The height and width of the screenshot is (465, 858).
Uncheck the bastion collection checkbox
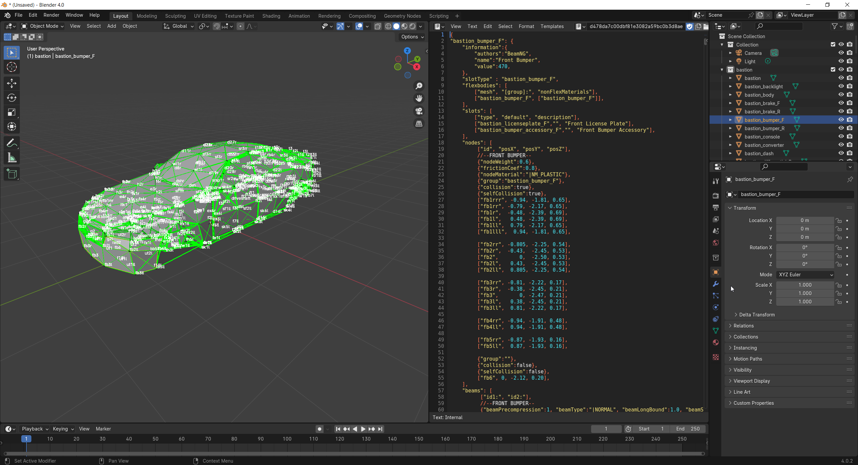(833, 70)
